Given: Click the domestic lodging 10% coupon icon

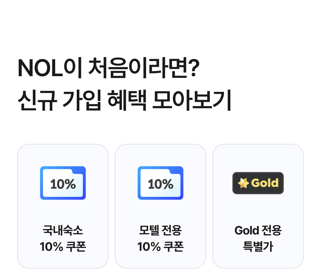Looking at the screenshot, I should point(63,183).
